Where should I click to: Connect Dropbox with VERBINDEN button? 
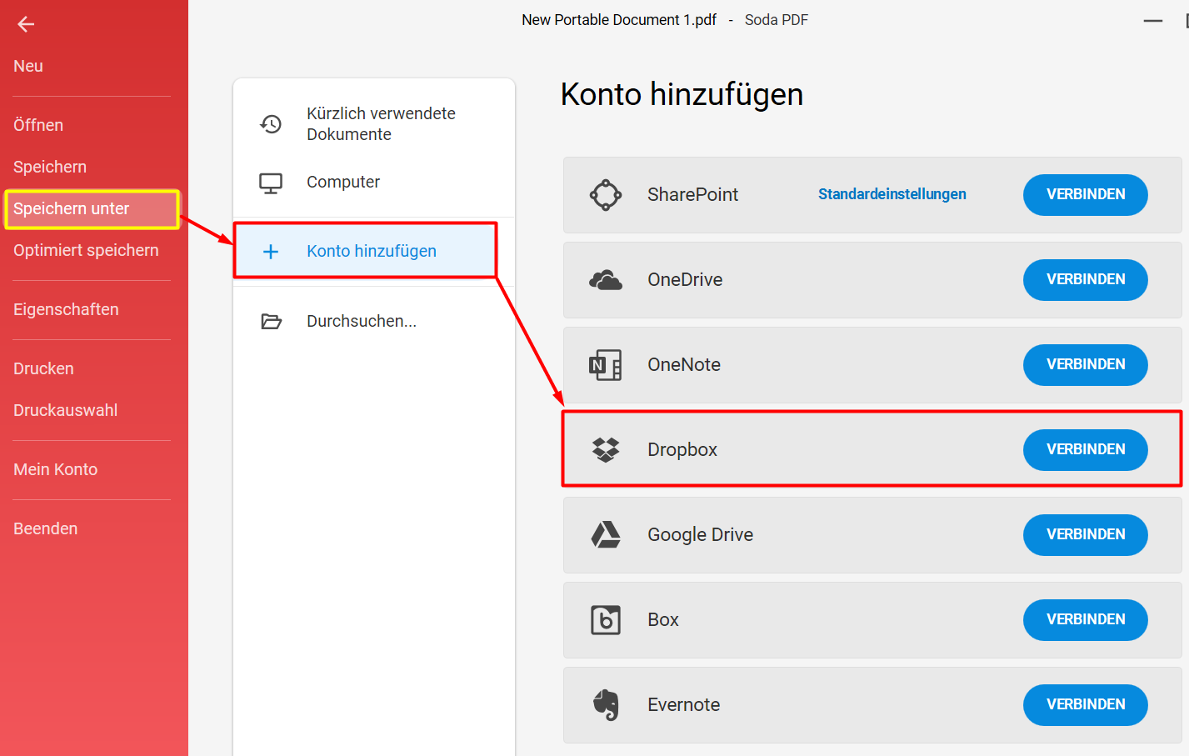(x=1085, y=450)
